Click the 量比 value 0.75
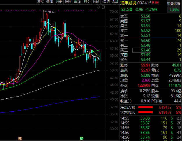Viewport: 182px width, 141px height. pos(178,70)
